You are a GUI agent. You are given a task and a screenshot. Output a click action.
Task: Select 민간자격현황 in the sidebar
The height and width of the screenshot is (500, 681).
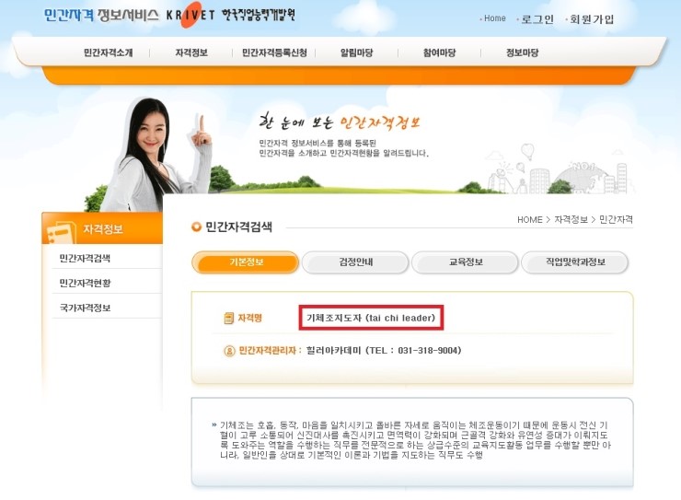[85, 284]
